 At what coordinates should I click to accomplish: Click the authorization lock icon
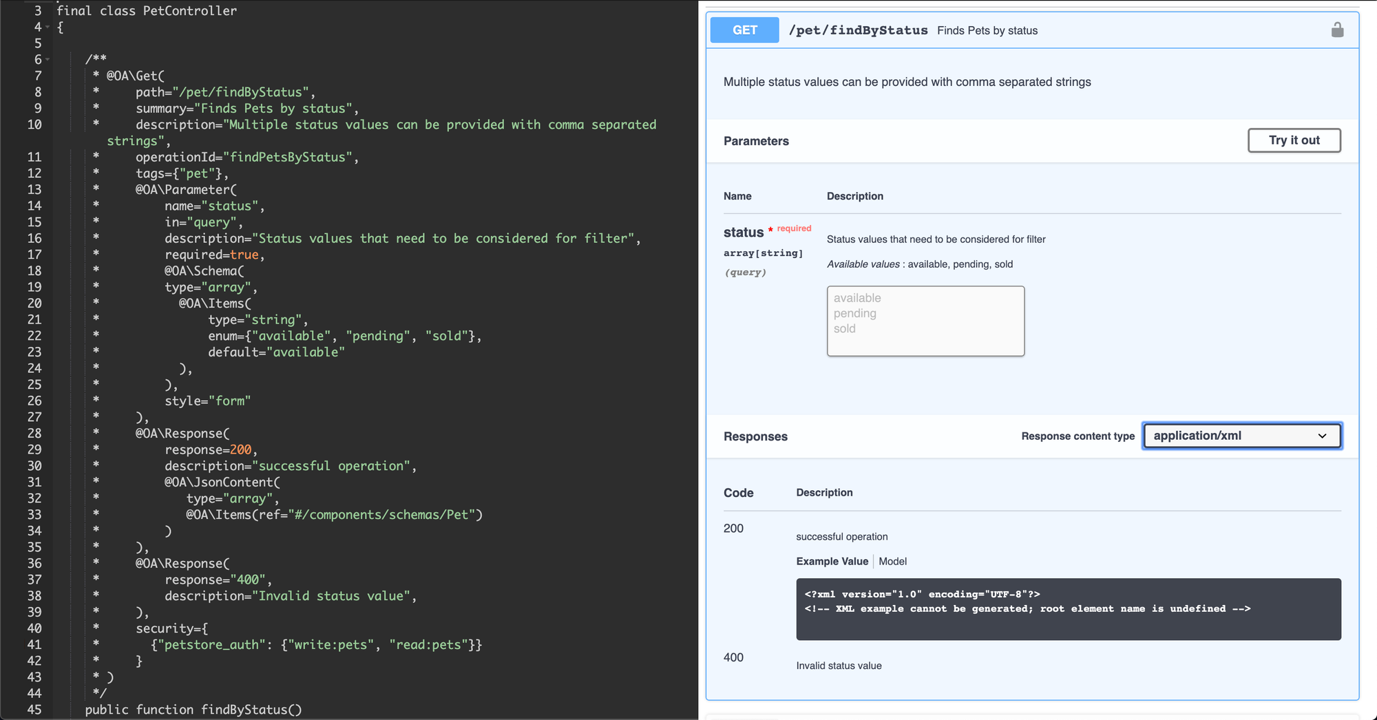[x=1337, y=30]
